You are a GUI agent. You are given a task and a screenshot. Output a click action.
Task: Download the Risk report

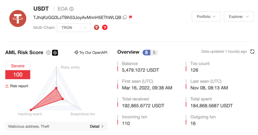click(17, 86)
